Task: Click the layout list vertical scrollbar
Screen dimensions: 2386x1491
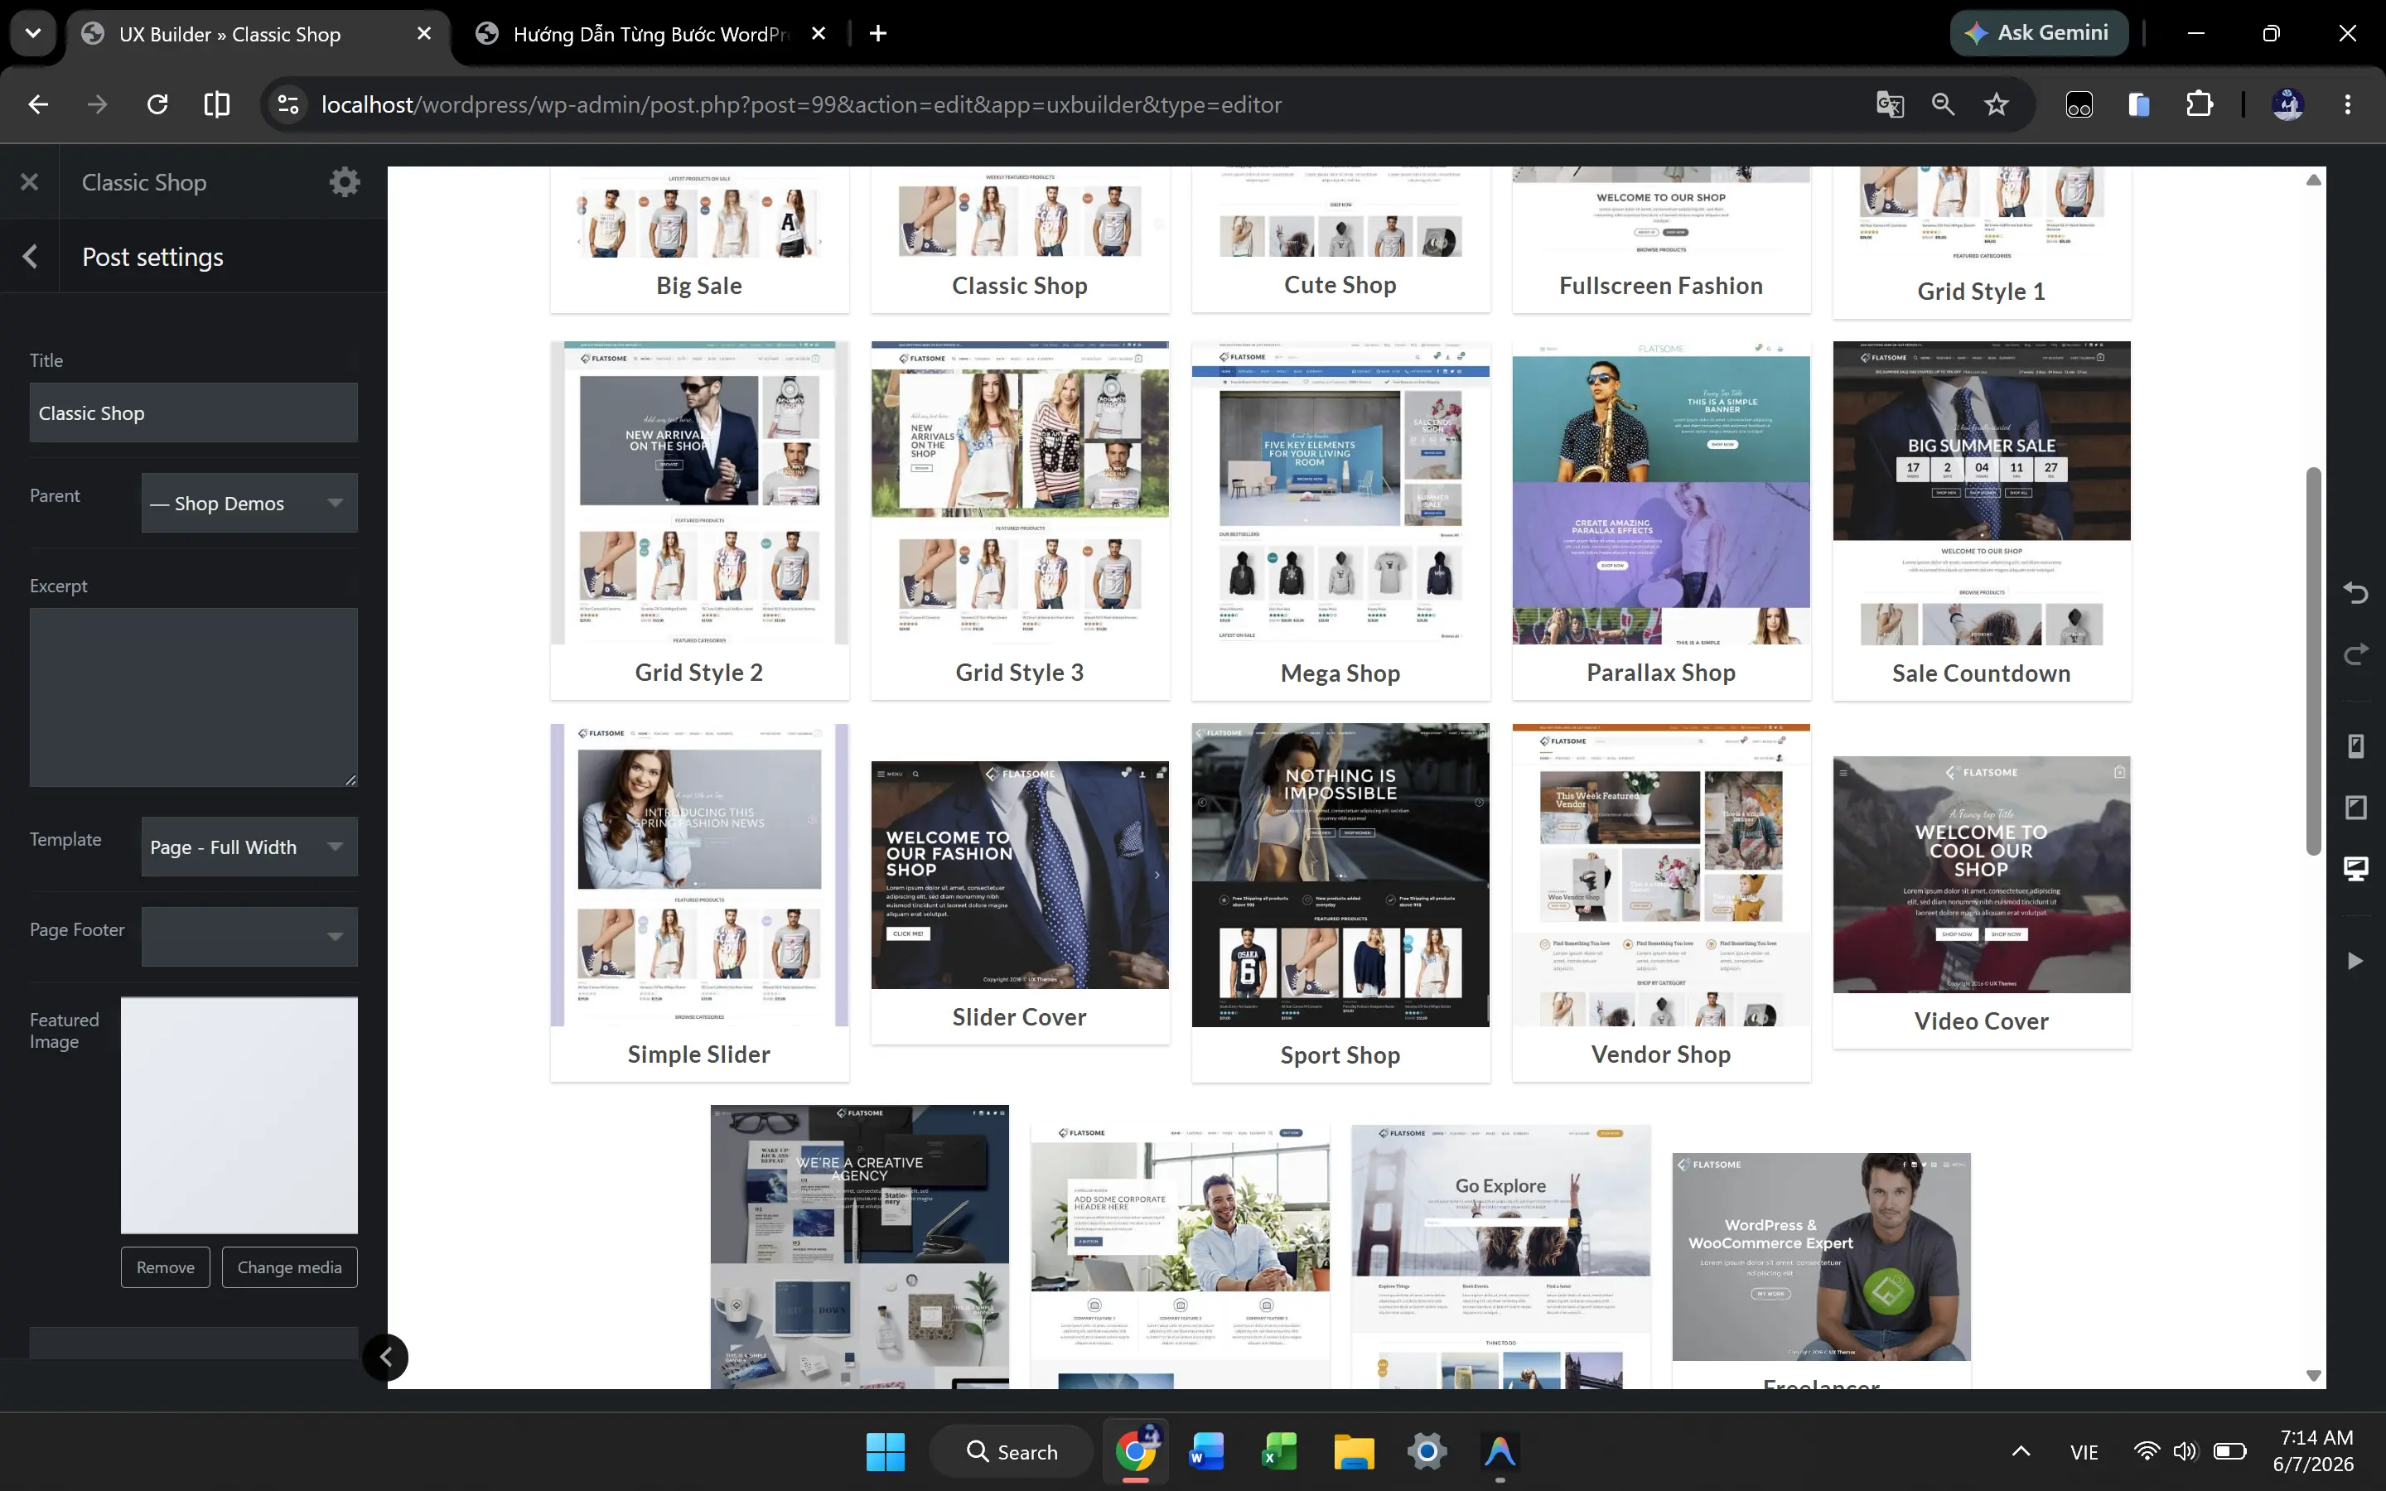Action: click(2313, 661)
